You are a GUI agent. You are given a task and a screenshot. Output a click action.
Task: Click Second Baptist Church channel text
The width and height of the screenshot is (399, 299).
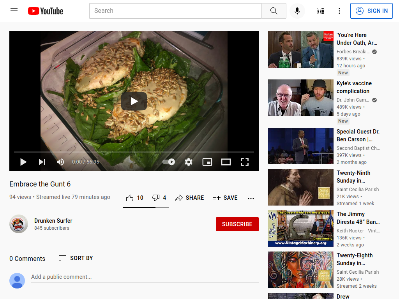(x=358, y=148)
